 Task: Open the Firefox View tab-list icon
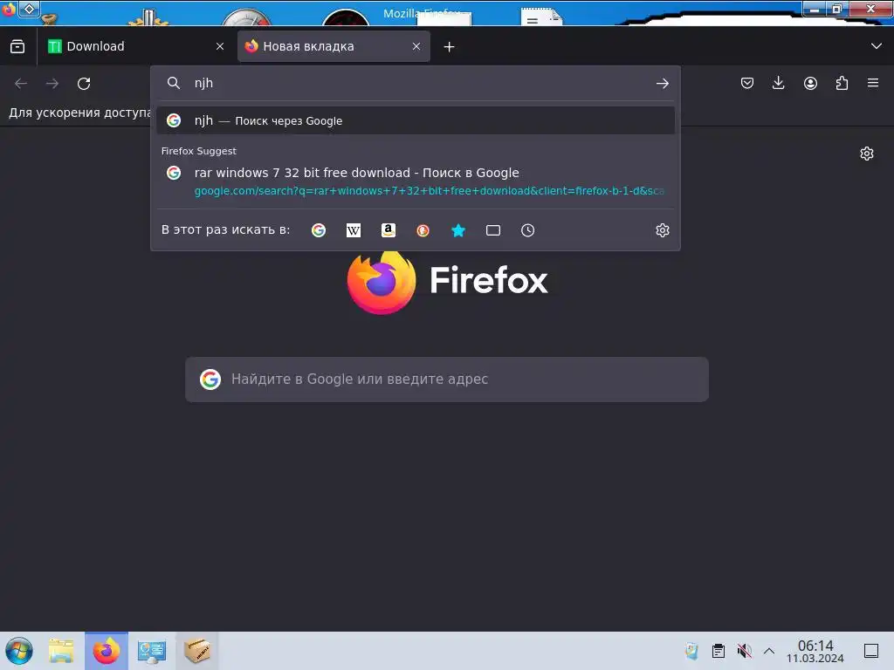pos(17,47)
